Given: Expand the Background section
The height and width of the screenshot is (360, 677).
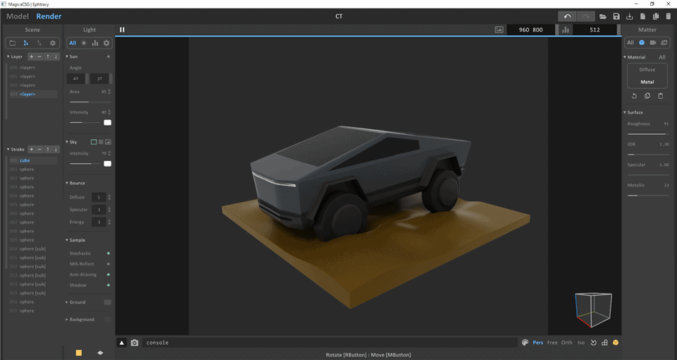Looking at the screenshot, I should [x=67, y=319].
